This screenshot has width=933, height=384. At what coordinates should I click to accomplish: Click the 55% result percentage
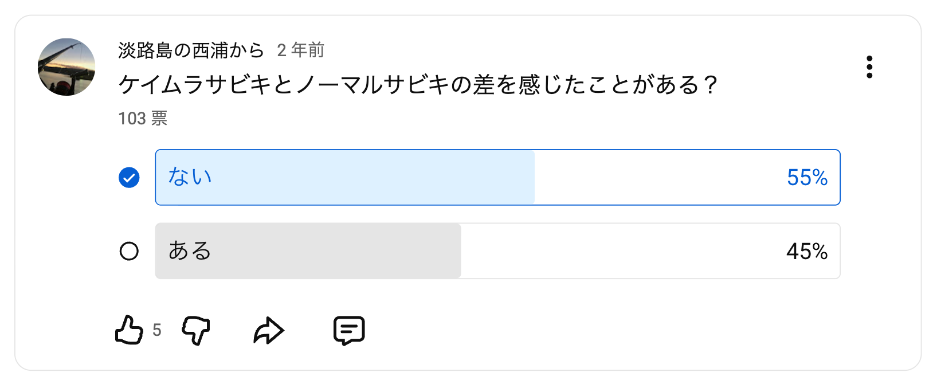(807, 178)
